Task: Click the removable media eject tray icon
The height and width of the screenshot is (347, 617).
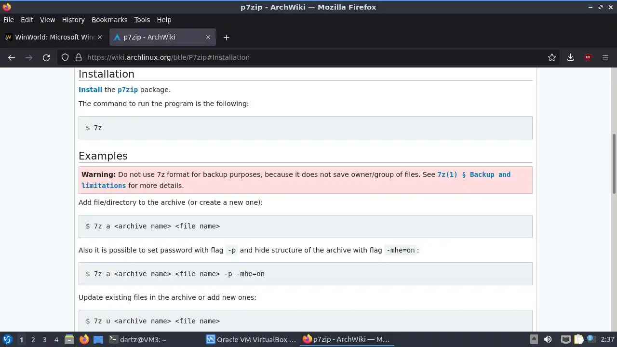Action: pyautogui.click(x=534, y=339)
